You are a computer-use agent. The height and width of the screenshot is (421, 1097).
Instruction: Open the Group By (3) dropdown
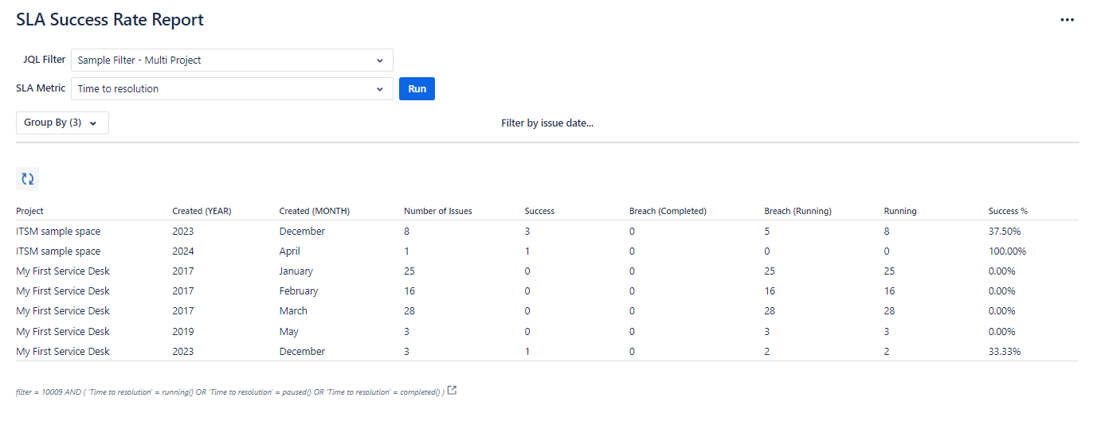point(62,123)
